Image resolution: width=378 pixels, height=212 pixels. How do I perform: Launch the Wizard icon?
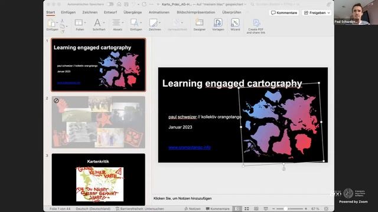click(x=235, y=22)
